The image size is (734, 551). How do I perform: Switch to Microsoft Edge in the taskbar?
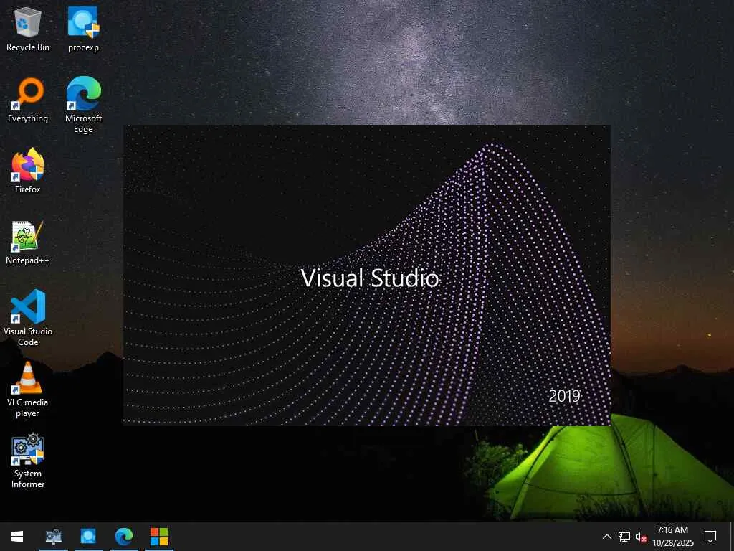pyautogui.click(x=124, y=537)
